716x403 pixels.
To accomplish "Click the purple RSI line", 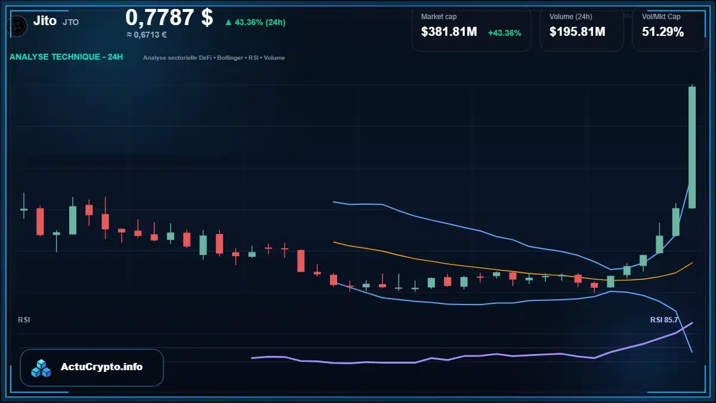I will tap(472, 355).
